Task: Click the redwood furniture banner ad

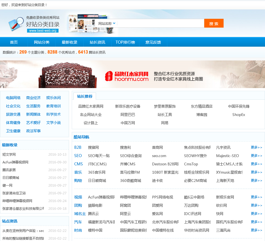Action: point(132,74)
